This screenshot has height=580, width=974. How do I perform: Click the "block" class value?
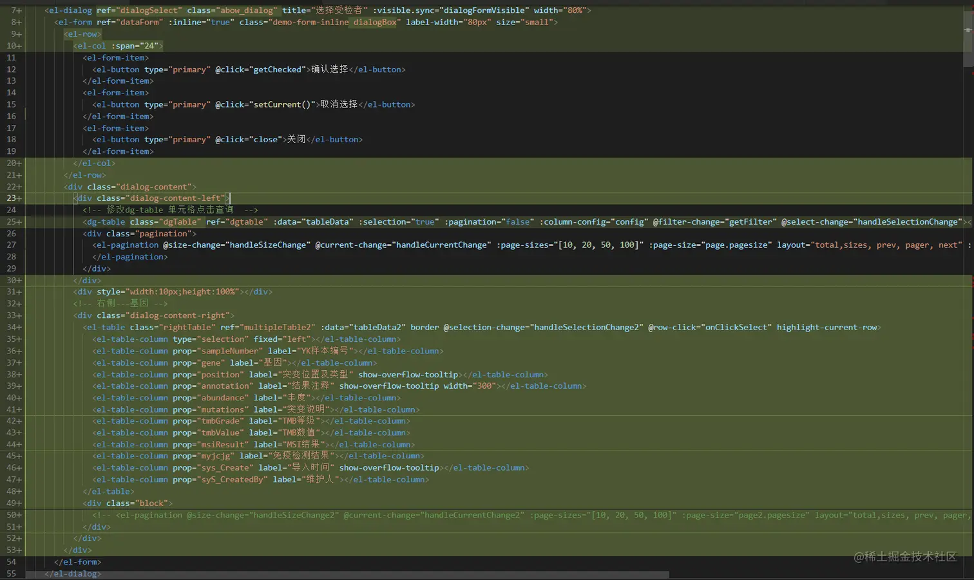pyautogui.click(x=151, y=503)
